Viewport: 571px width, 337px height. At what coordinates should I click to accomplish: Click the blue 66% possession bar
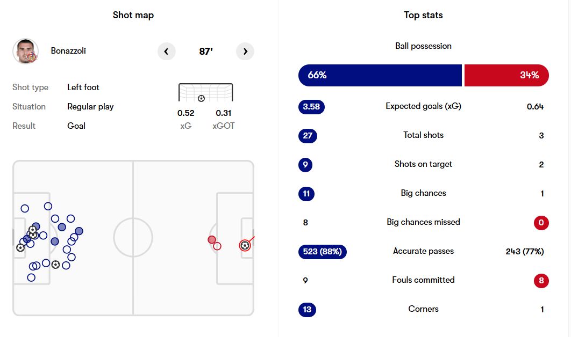click(x=380, y=75)
